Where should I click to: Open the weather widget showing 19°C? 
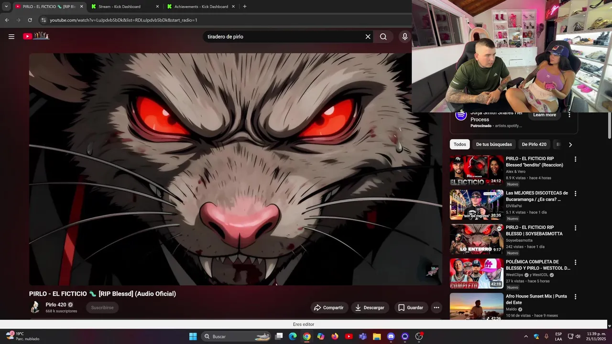pyautogui.click(x=23, y=336)
